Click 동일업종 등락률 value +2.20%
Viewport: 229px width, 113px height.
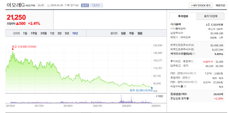(x=218, y=98)
